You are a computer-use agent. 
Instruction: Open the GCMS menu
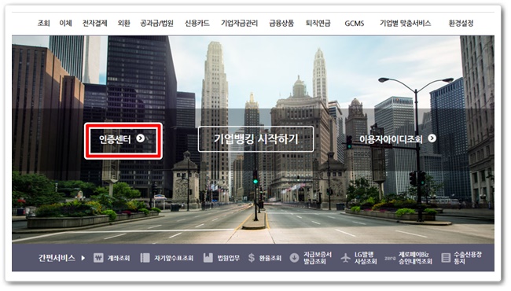355,24
